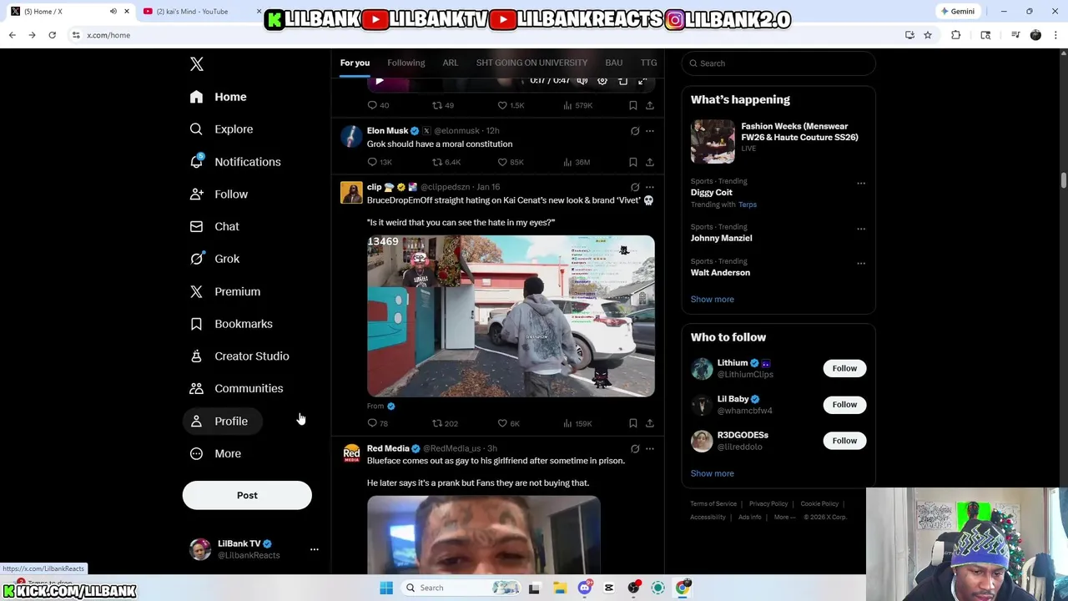Open options for Johnny Manziel trend

[x=861, y=229]
